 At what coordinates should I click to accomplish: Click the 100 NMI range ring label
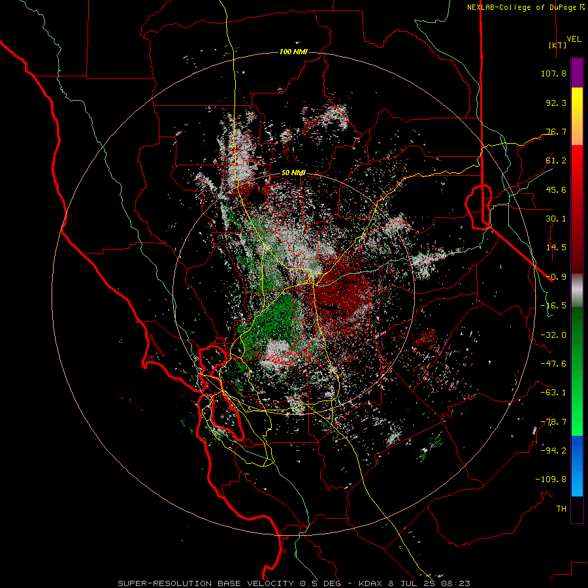(x=293, y=52)
